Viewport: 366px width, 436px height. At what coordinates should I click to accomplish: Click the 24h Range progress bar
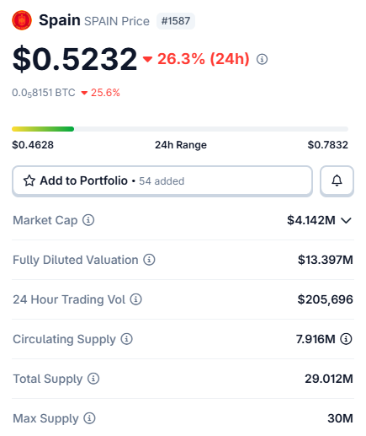[x=180, y=129]
